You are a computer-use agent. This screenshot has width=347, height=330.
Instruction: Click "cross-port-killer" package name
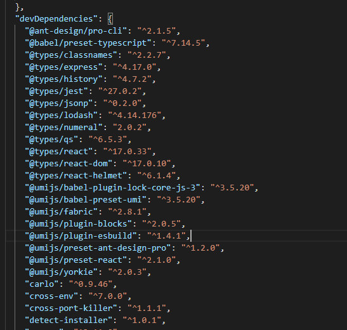71,308
